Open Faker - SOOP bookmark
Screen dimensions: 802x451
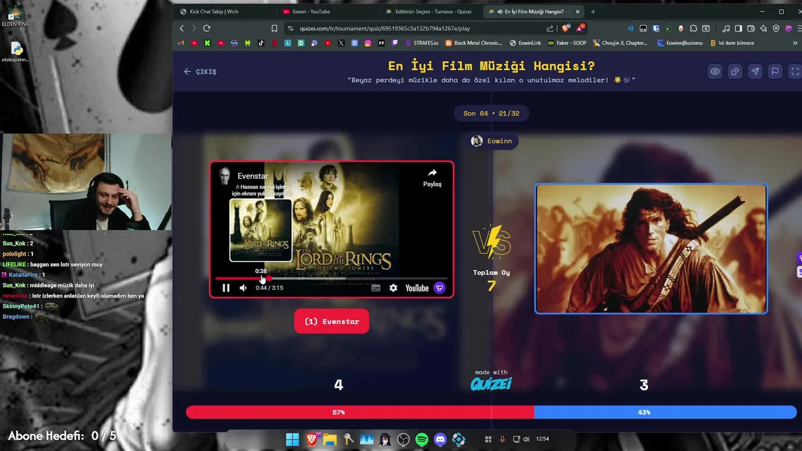point(567,43)
